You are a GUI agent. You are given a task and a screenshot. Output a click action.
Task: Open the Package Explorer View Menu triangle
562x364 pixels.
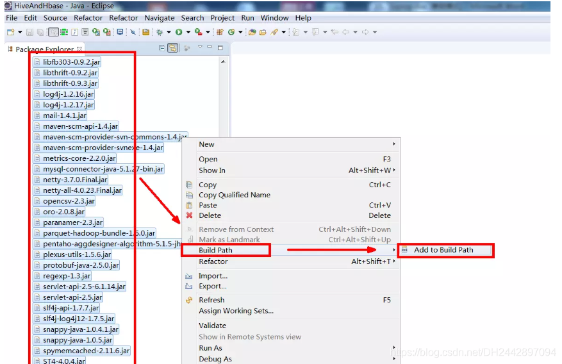pyautogui.click(x=200, y=47)
